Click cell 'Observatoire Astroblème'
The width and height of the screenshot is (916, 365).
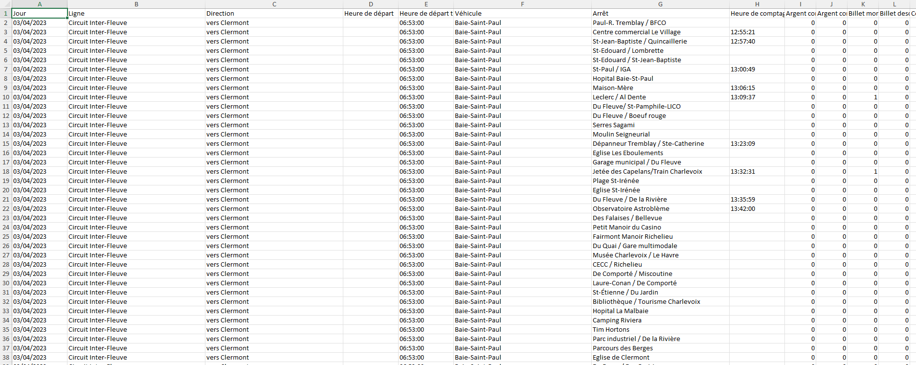coord(661,208)
